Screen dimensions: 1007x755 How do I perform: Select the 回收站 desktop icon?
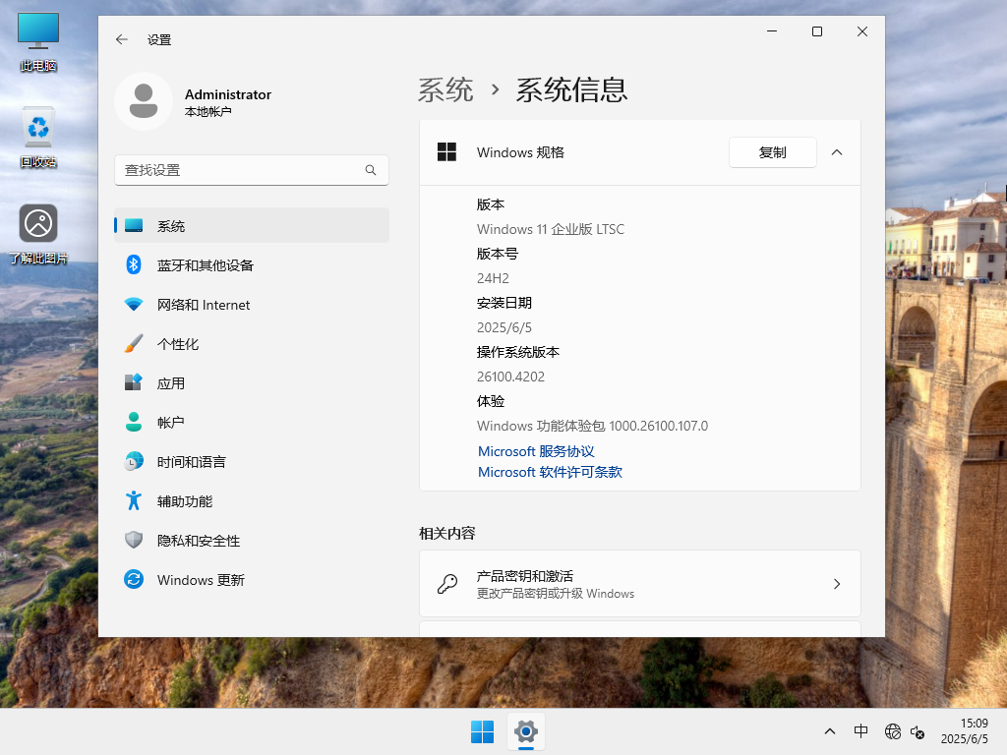tap(38, 137)
